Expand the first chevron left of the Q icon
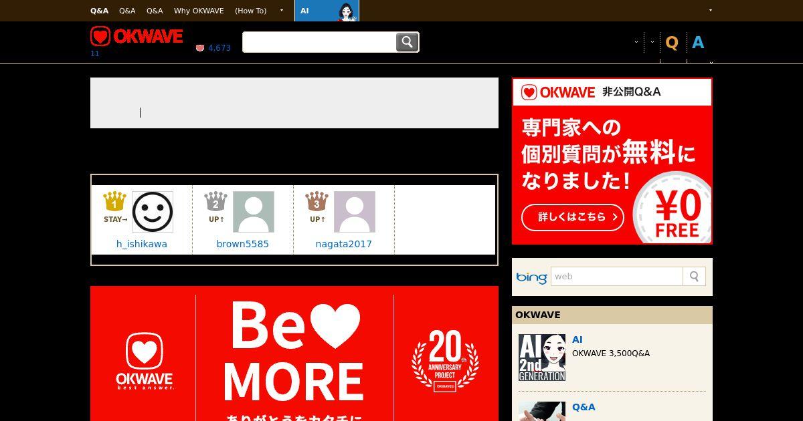803x421 pixels. [x=636, y=42]
